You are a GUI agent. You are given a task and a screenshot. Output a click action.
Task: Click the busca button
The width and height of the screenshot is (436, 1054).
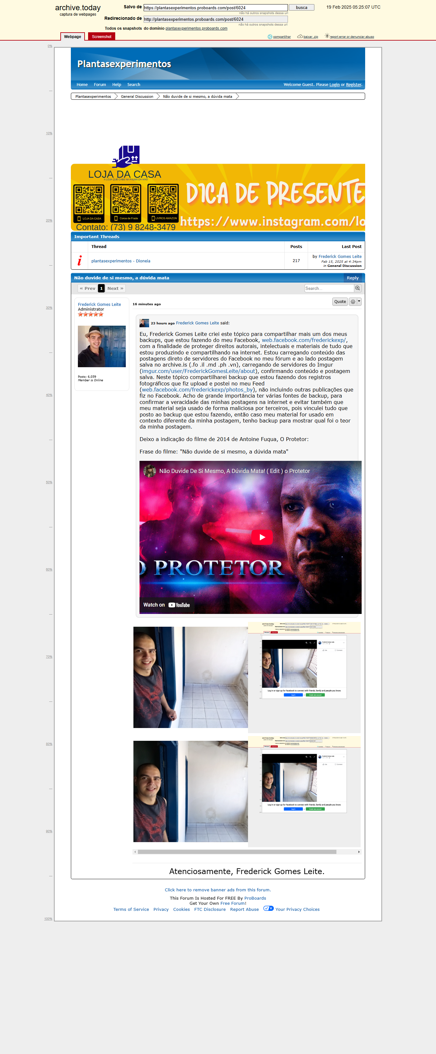tap(302, 7)
